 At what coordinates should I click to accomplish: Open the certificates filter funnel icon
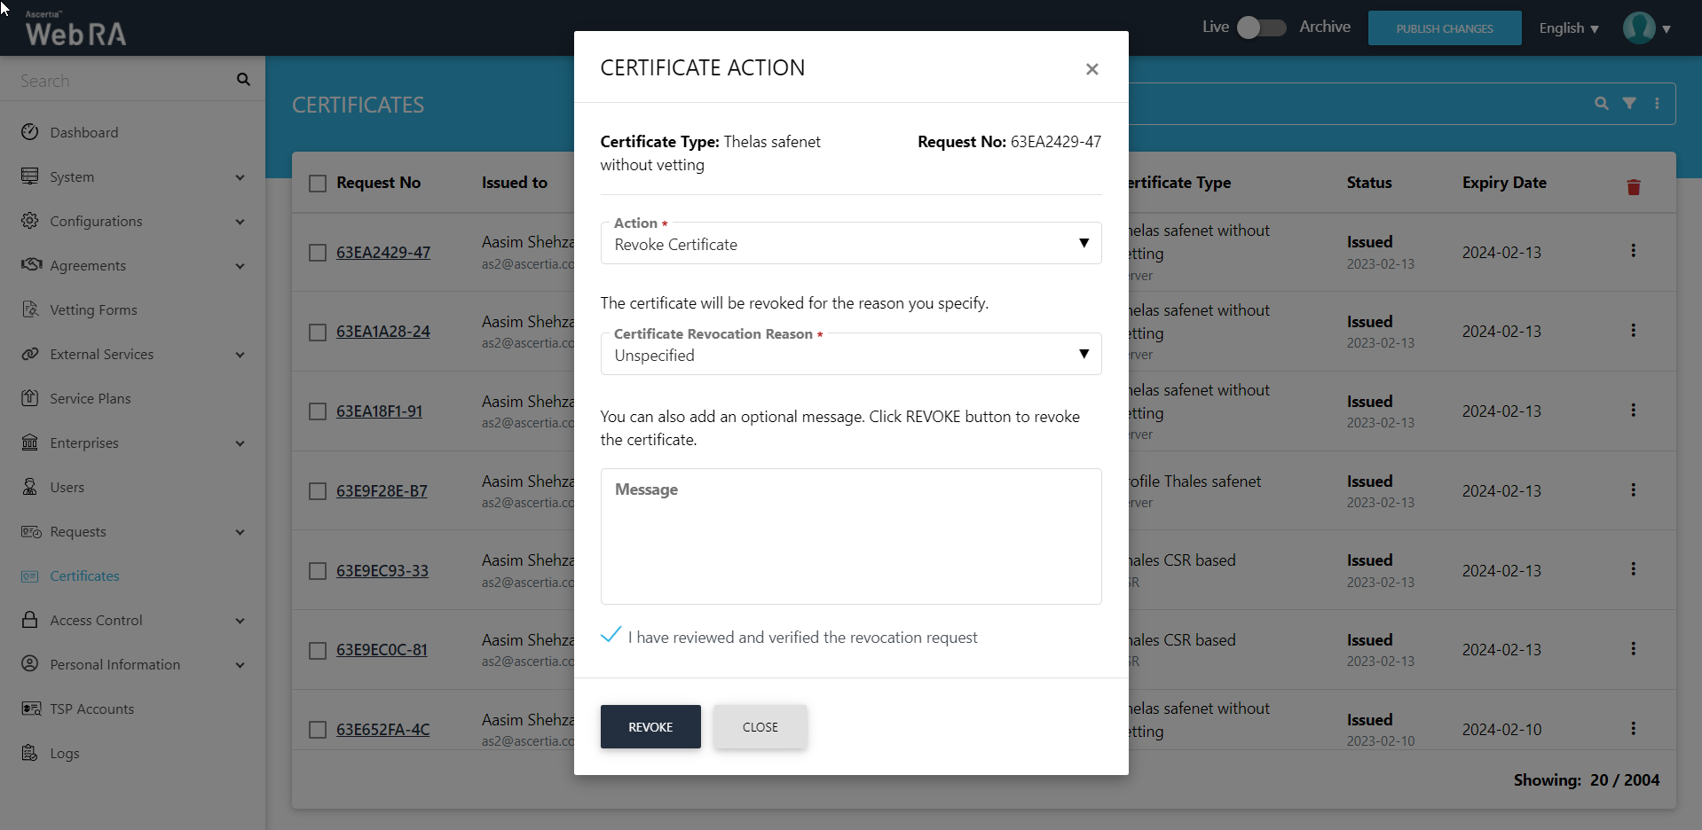(x=1629, y=104)
